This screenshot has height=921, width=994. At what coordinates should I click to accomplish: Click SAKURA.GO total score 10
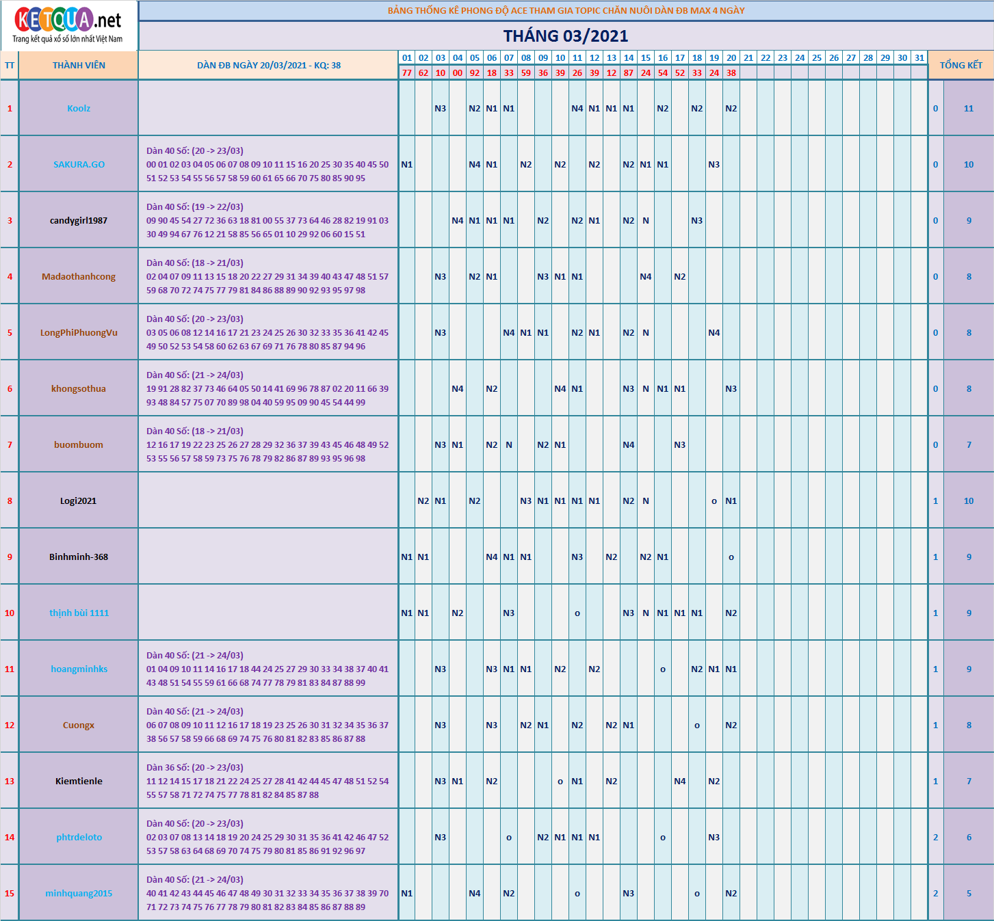[969, 164]
